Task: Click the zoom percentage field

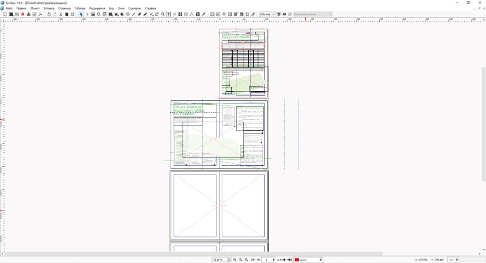Action: tap(220, 260)
